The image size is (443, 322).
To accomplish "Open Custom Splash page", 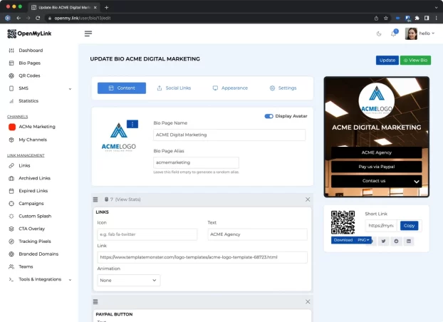I will tap(35, 217).
